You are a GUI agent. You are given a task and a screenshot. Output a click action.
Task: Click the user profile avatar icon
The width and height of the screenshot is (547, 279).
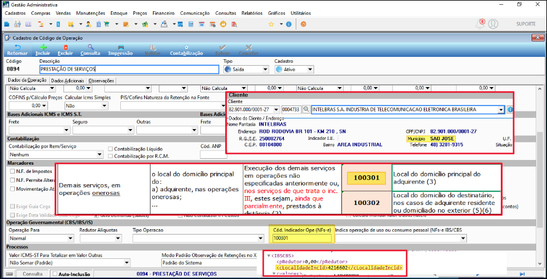493,24
